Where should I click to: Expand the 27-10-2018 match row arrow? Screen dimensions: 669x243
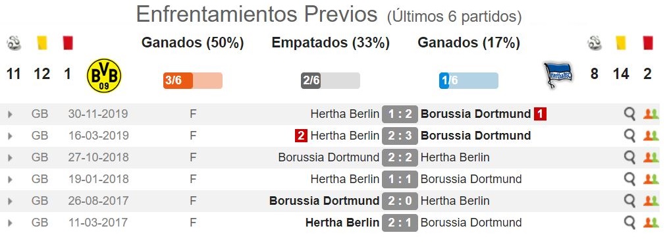[x=11, y=158]
